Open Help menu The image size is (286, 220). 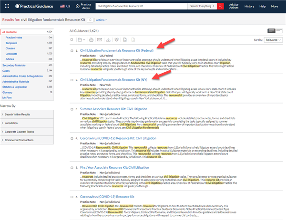[263, 6]
